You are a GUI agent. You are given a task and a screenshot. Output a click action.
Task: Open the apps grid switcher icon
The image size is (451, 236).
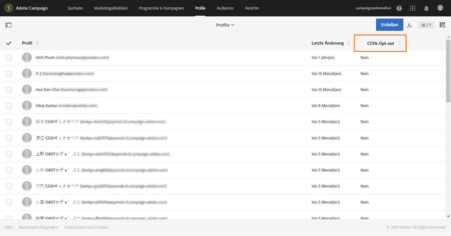[413, 8]
